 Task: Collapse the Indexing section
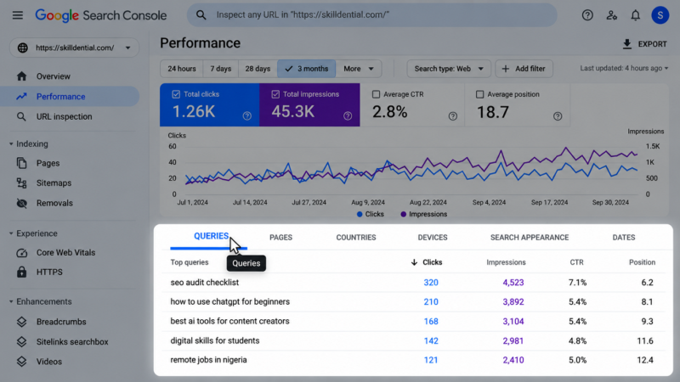click(x=11, y=143)
